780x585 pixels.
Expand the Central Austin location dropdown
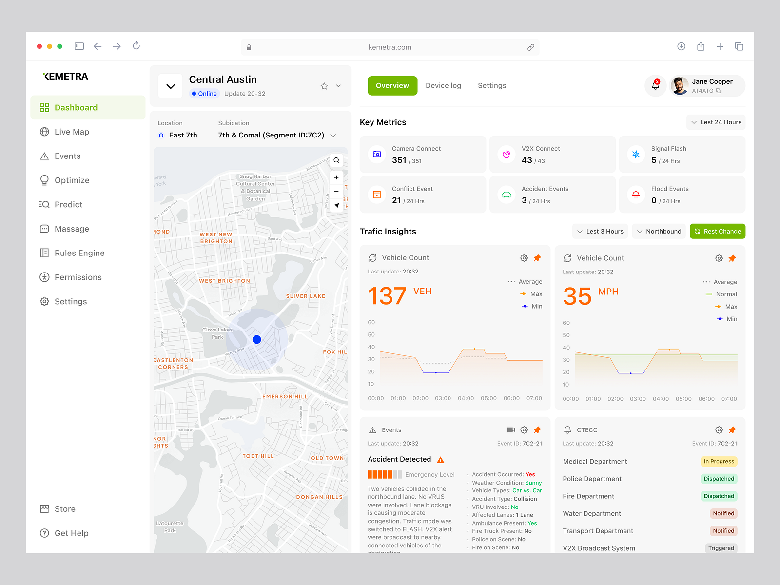click(170, 86)
